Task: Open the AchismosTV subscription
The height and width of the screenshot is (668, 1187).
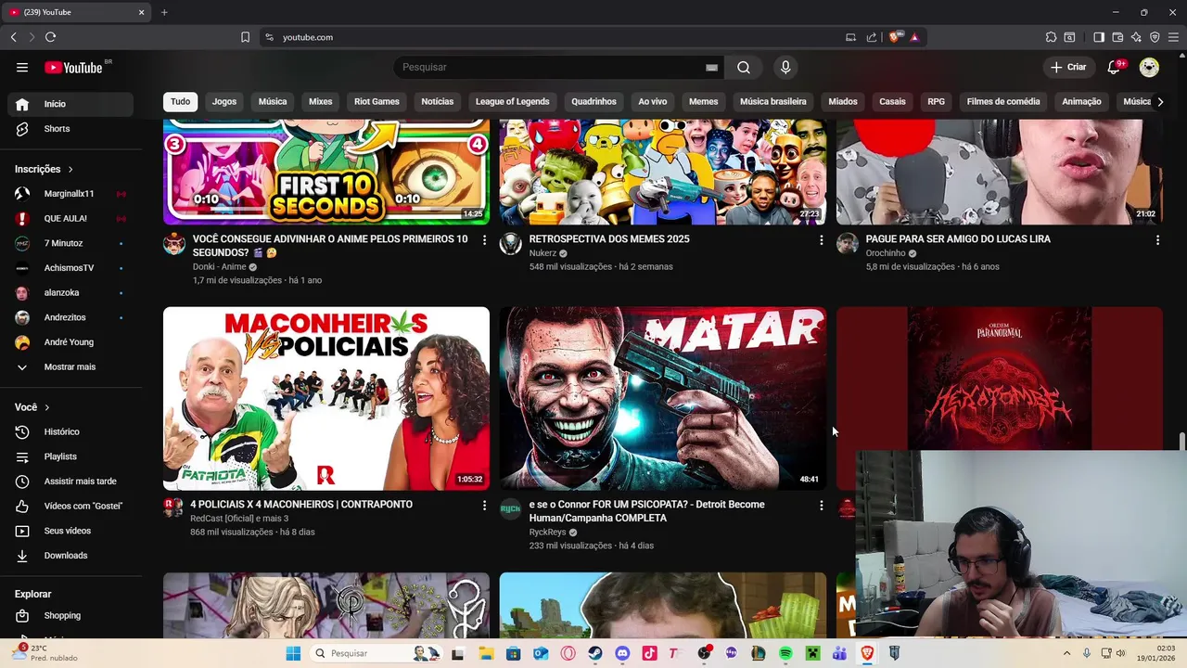Action: pyautogui.click(x=67, y=268)
